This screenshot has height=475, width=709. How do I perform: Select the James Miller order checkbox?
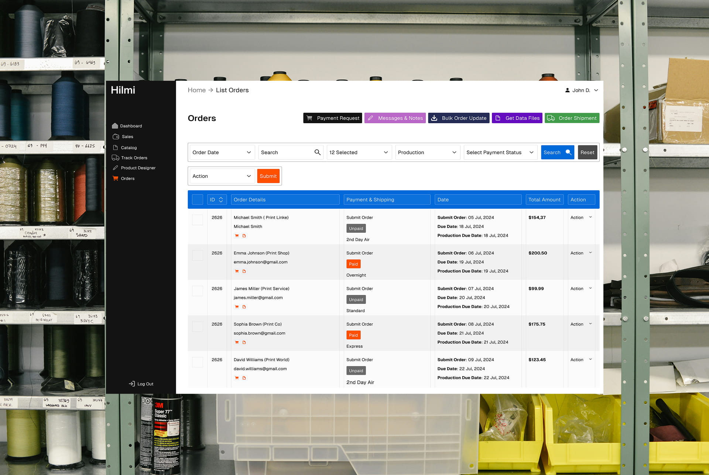(x=198, y=291)
